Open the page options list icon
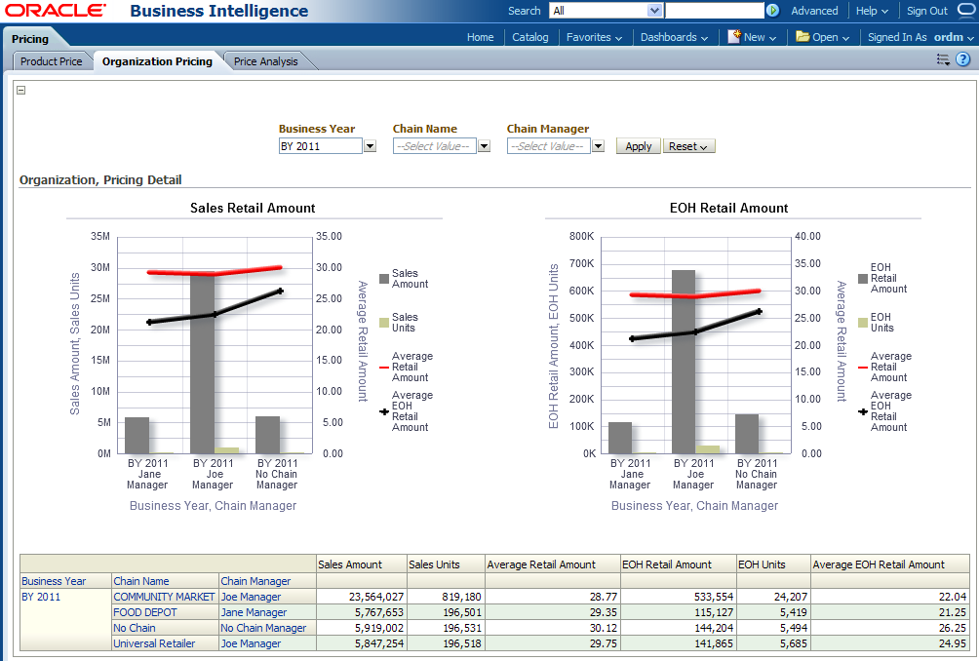The image size is (979, 661). 943,60
